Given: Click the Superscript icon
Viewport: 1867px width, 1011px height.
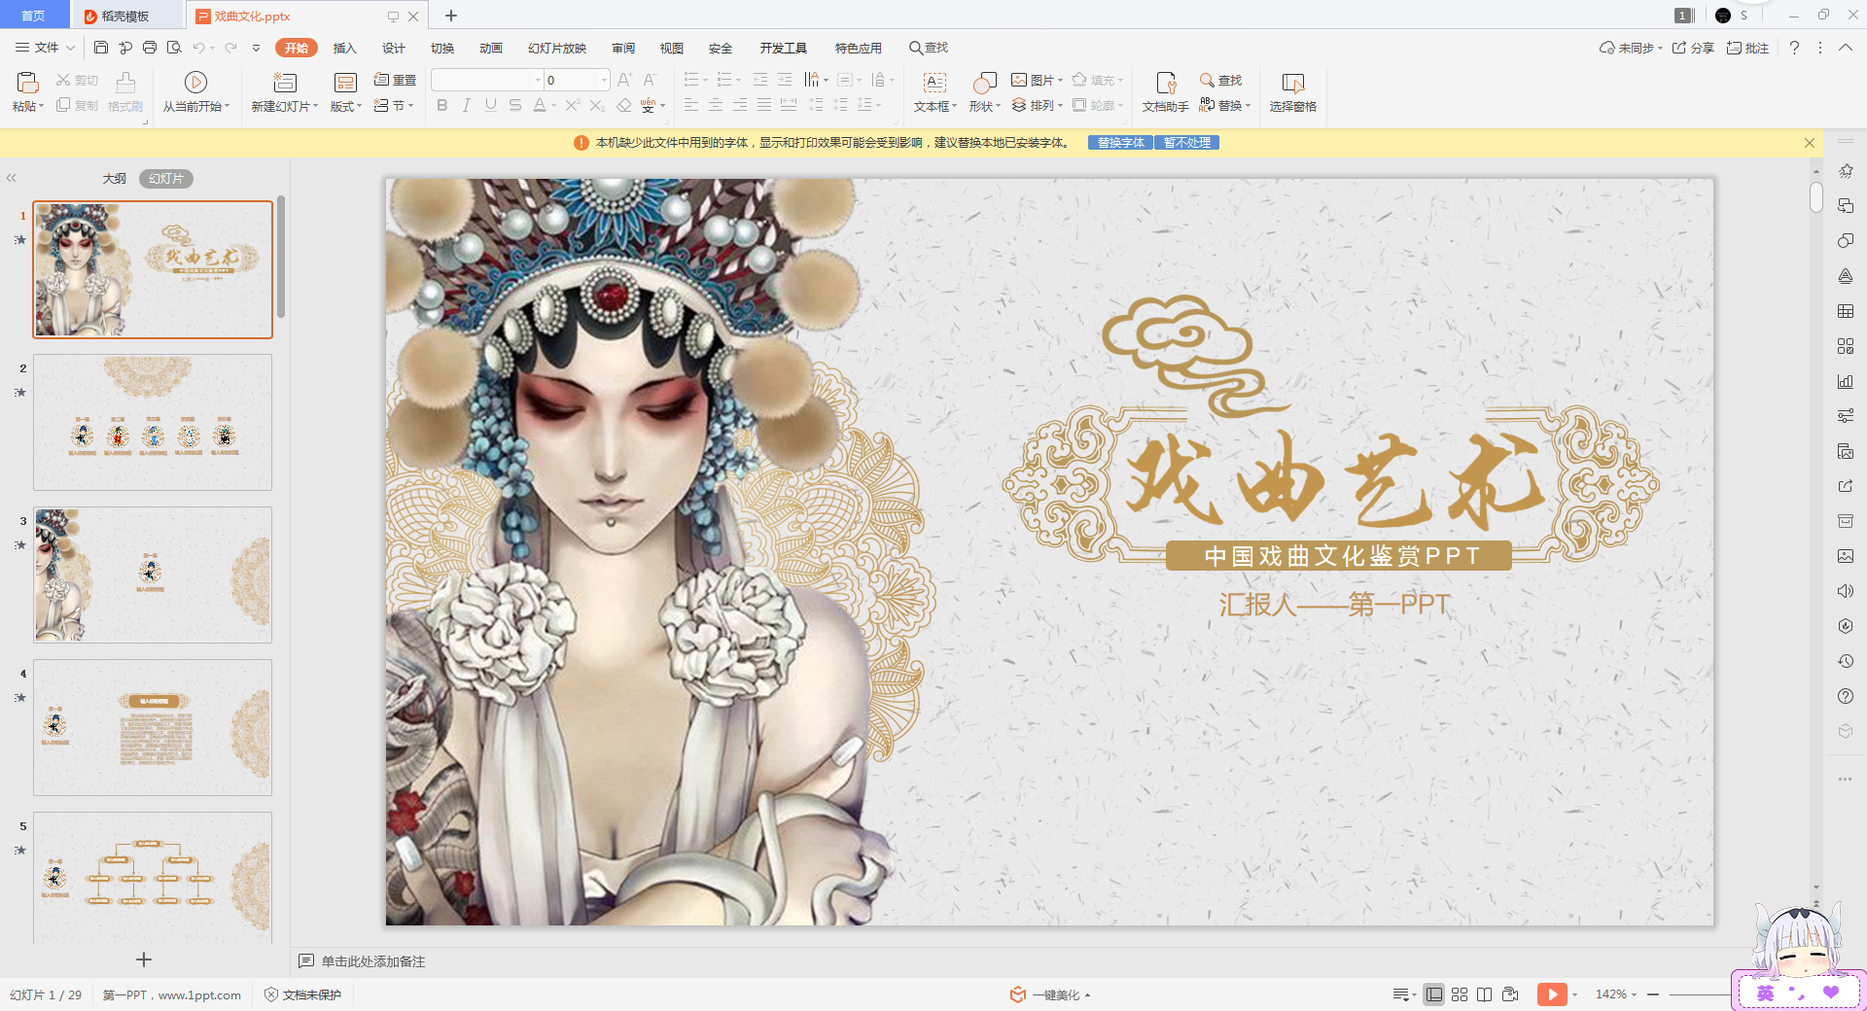Looking at the screenshot, I should click(573, 105).
